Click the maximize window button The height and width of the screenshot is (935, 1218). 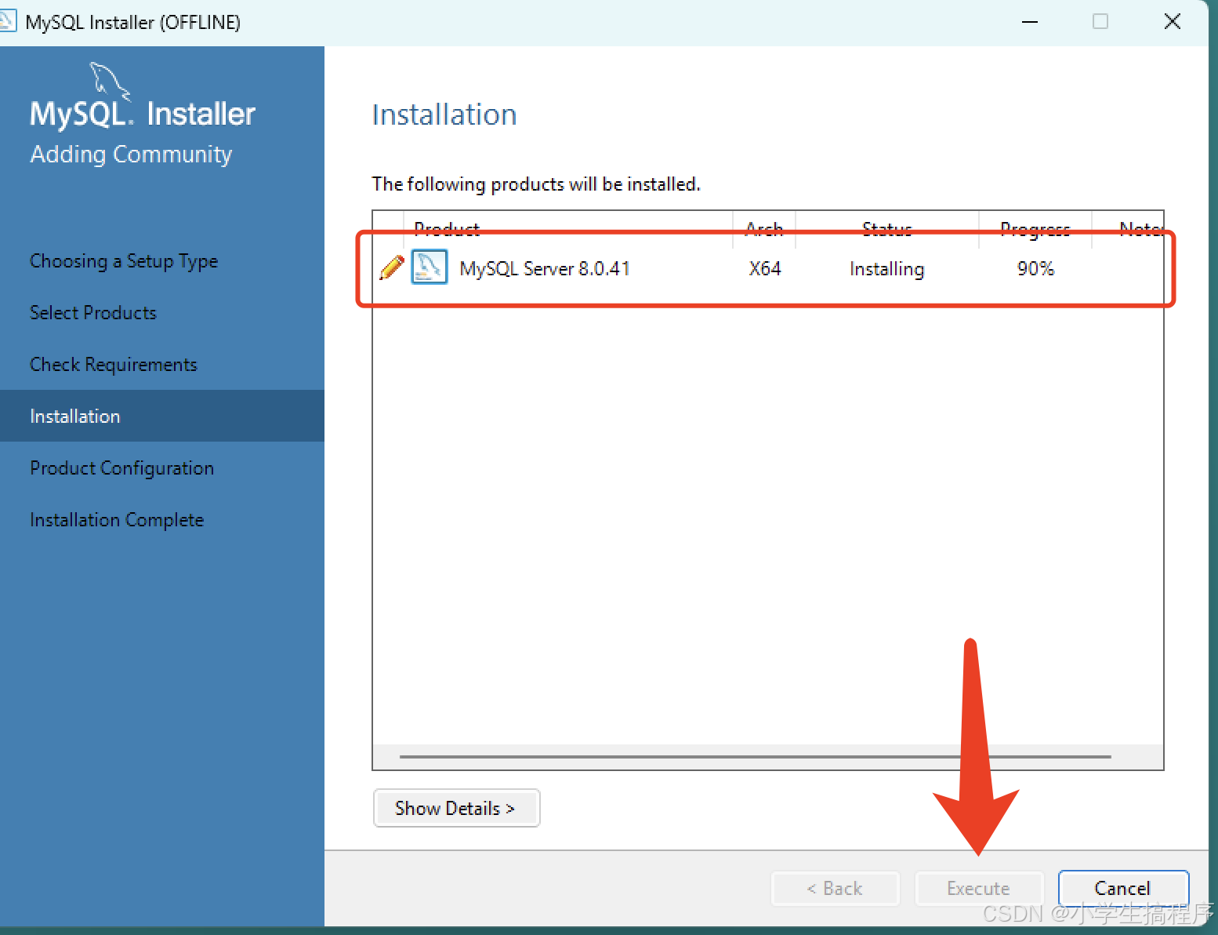coord(1100,22)
